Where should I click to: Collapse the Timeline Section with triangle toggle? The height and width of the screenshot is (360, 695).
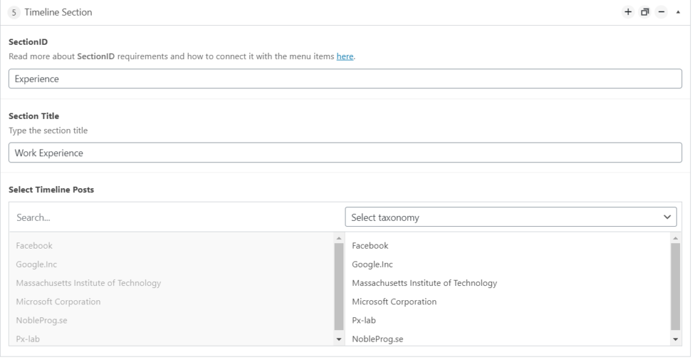tap(678, 12)
